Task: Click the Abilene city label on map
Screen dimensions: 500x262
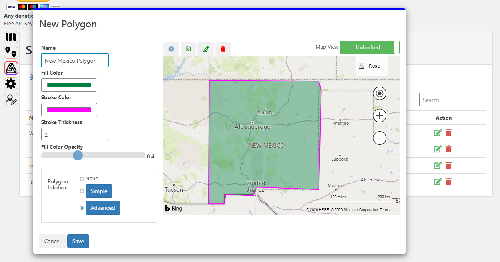Action: 368,180
